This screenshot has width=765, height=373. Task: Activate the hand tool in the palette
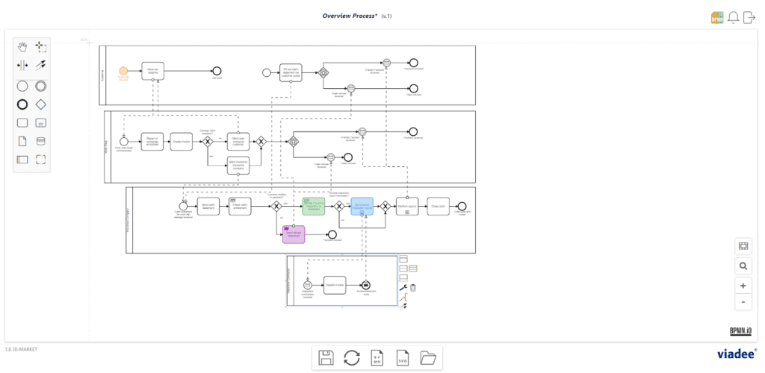click(22, 47)
